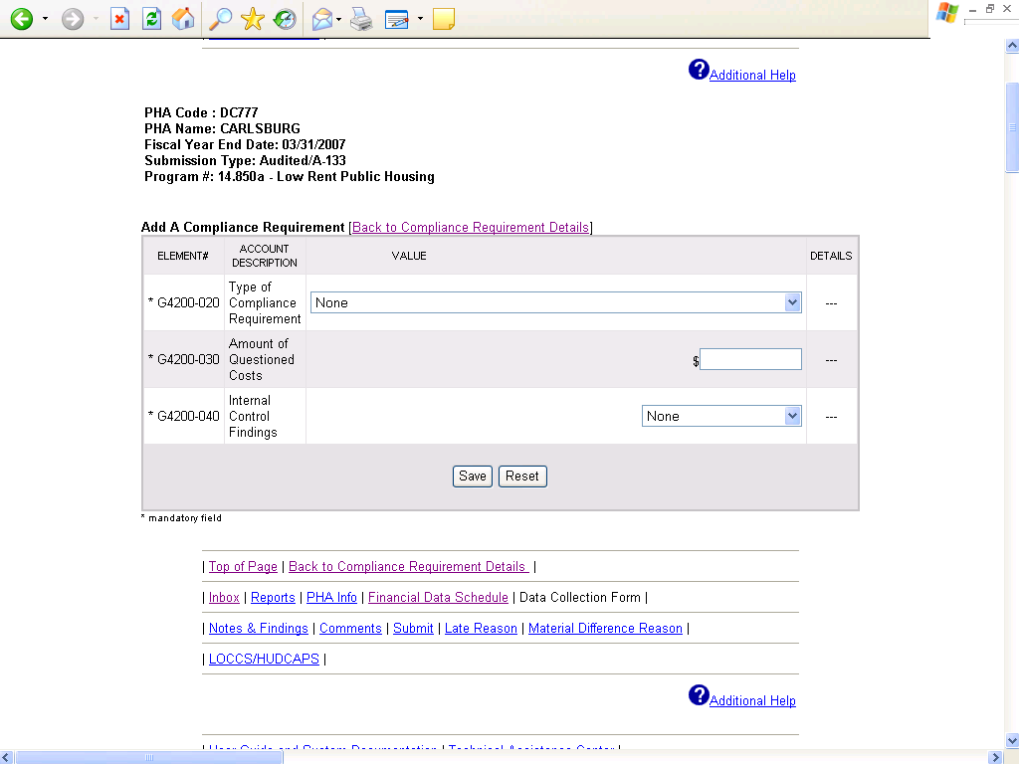Click the DETAILS column header

pyautogui.click(x=831, y=256)
